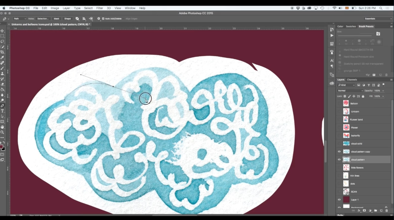Select the Lasso tool
Screen dimensions: 394x220
pyautogui.click(x=3, y=41)
